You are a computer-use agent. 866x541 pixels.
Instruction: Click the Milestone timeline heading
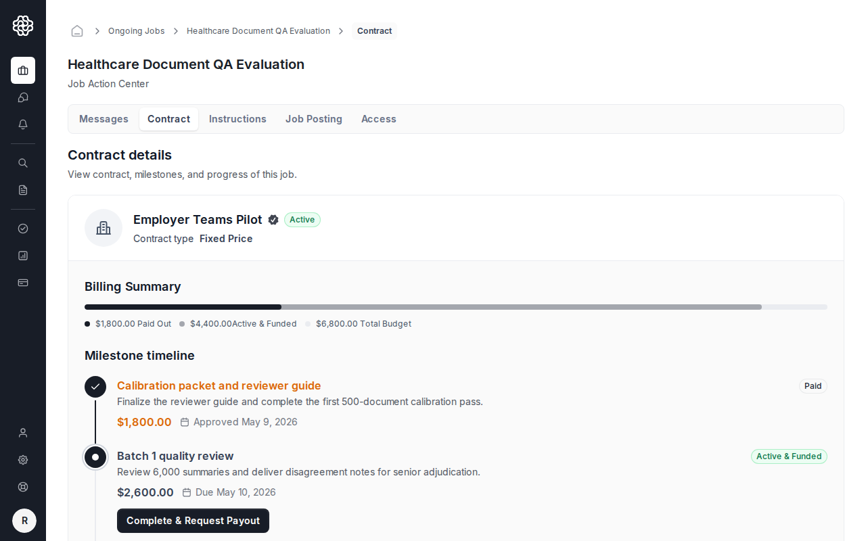[139, 356]
